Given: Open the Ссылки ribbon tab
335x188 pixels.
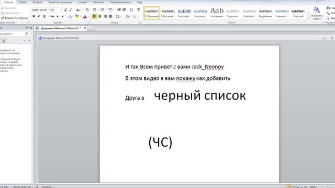Looking at the screenshot, I should [82, 2].
